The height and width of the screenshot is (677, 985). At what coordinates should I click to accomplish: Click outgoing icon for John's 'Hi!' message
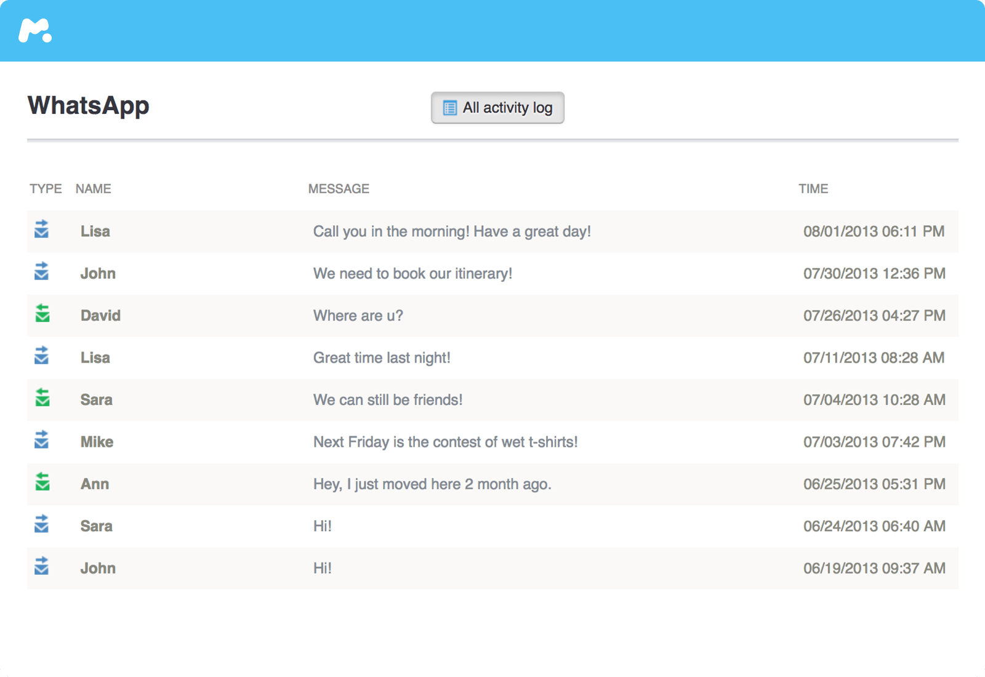point(41,566)
